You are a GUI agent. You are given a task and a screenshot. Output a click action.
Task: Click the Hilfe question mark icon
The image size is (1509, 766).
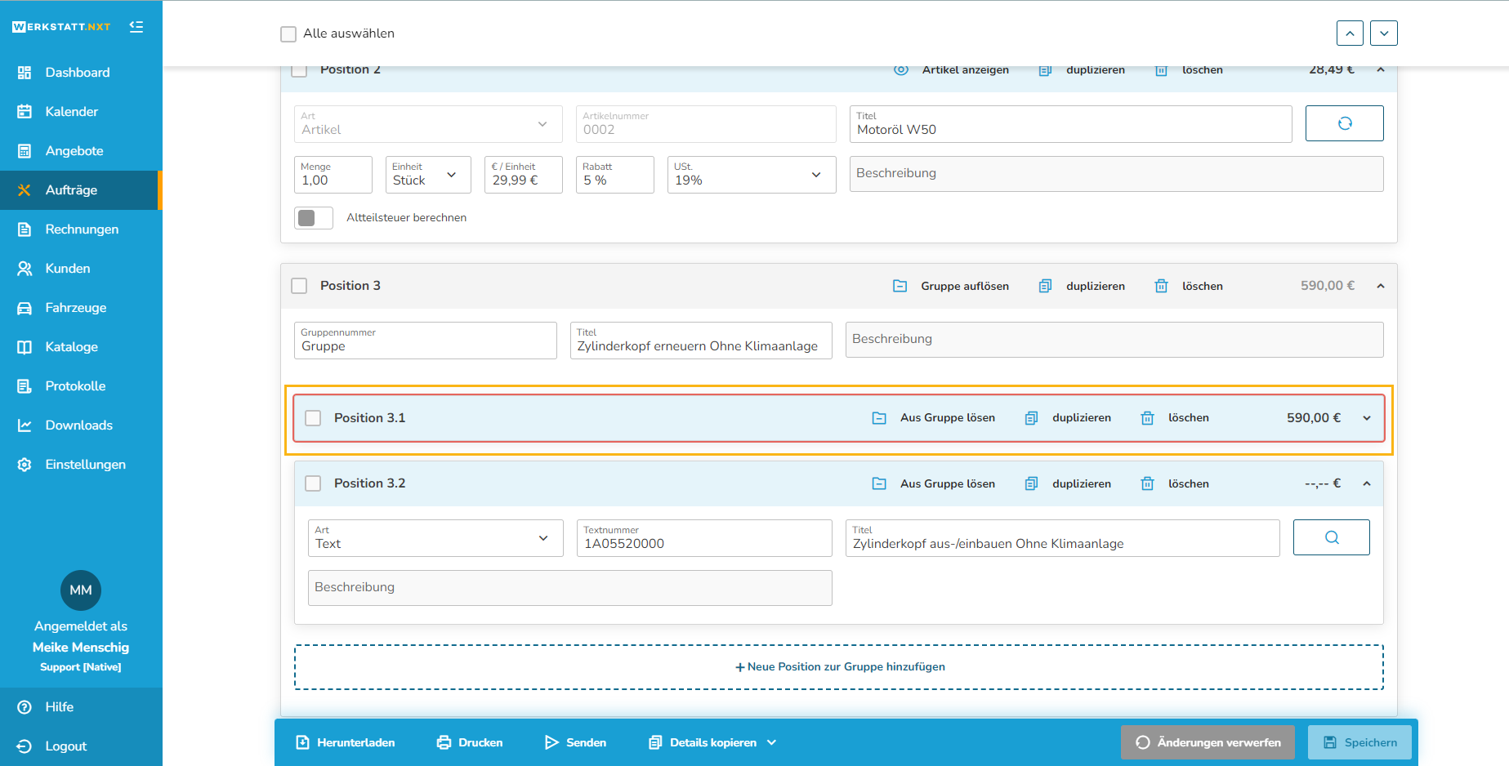pos(25,707)
